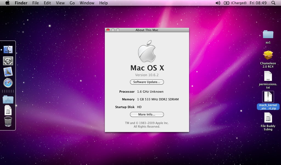This screenshot has height=165, width=281.
Task: Open the Applications folder in Dock
Action: click(8, 99)
